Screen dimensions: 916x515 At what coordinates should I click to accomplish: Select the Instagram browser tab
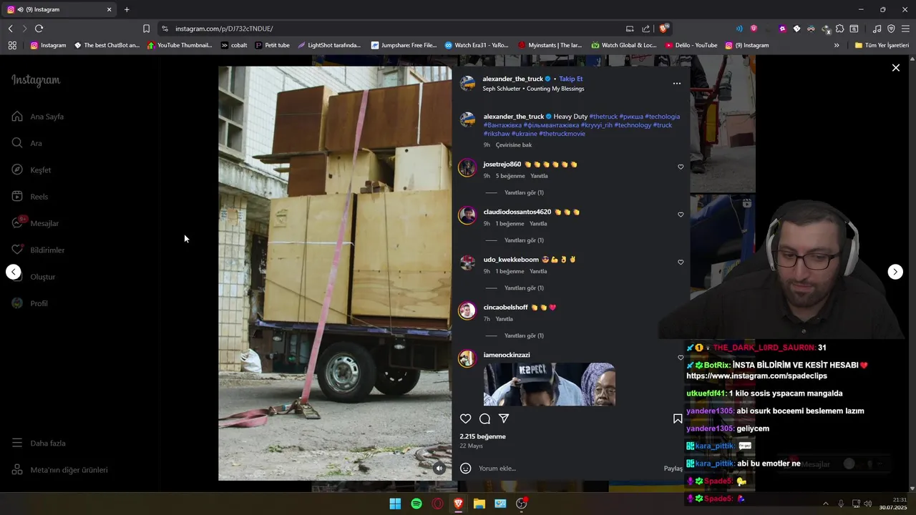coord(59,9)
